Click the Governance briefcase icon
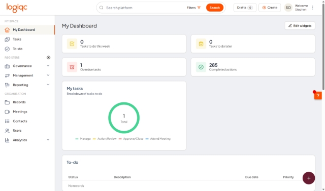 coord(7,66)
